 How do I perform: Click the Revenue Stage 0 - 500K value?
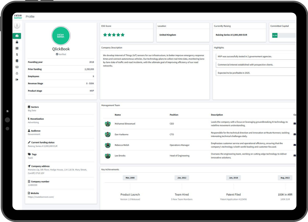(x=90, y=84)
